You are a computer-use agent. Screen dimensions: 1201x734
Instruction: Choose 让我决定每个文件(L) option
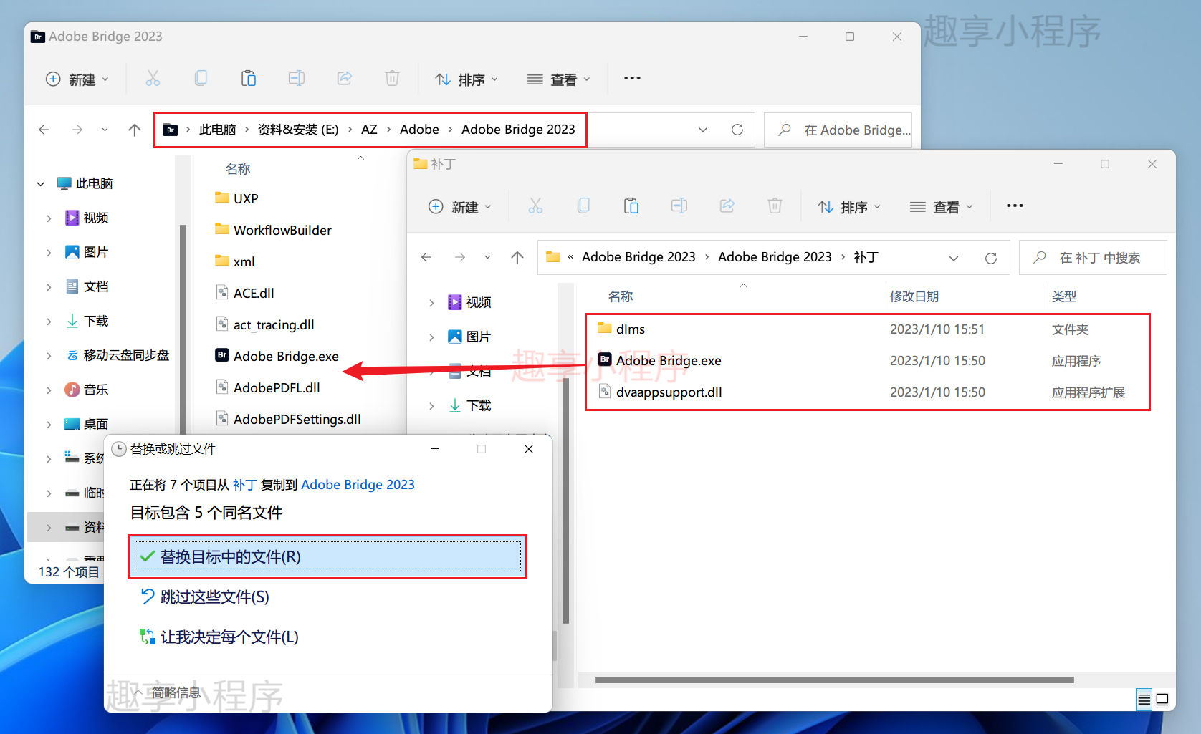tap(219, 637)
